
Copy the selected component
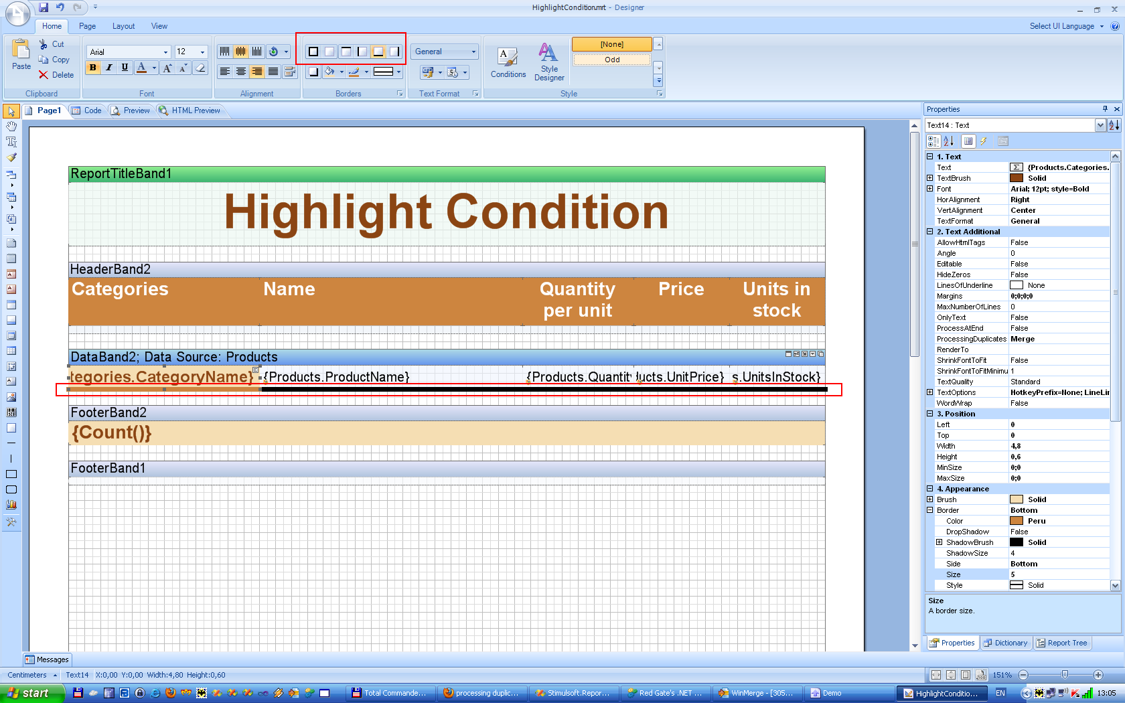pos(54,60)
